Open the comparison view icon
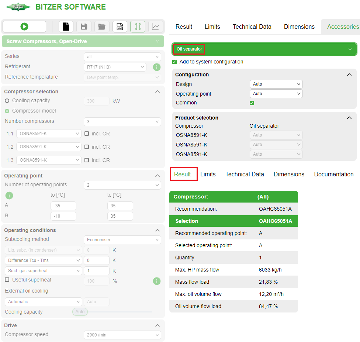 (138, 26)
